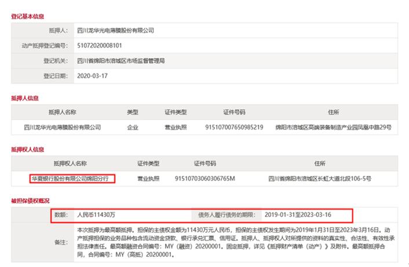
Task: Click the 被担保债权概况 section heading
Action: 30,201
